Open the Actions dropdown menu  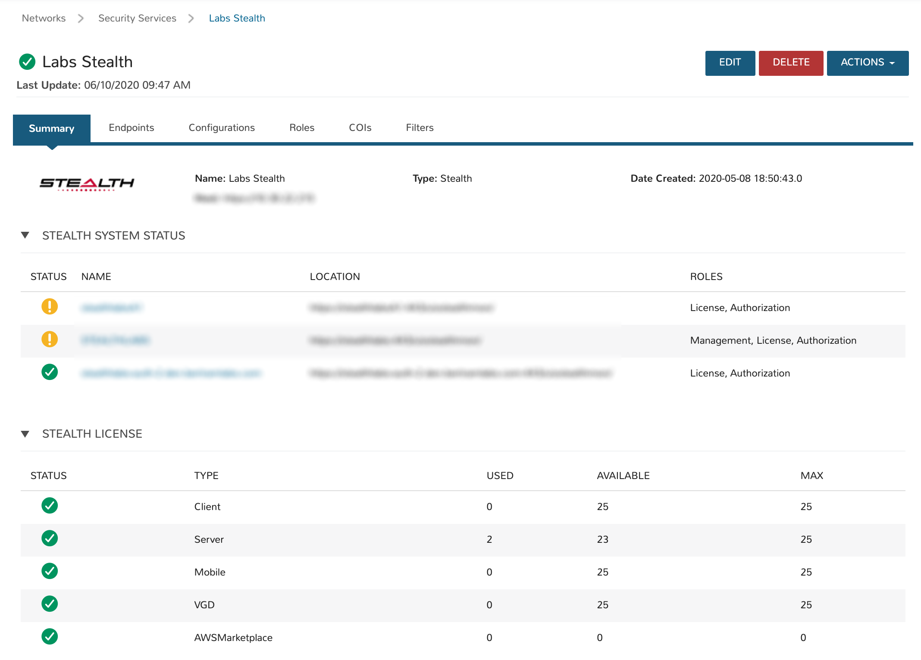[867, 63]
